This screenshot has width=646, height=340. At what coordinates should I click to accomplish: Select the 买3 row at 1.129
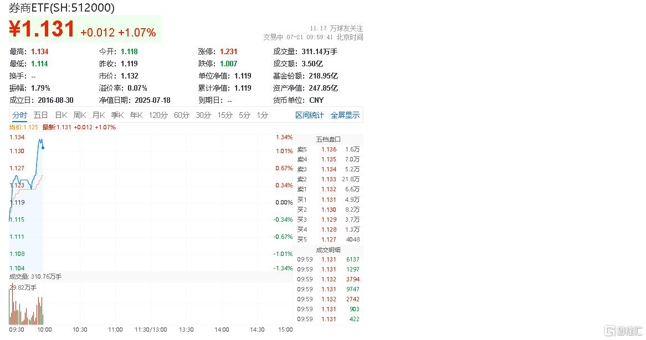click(329, 219)
